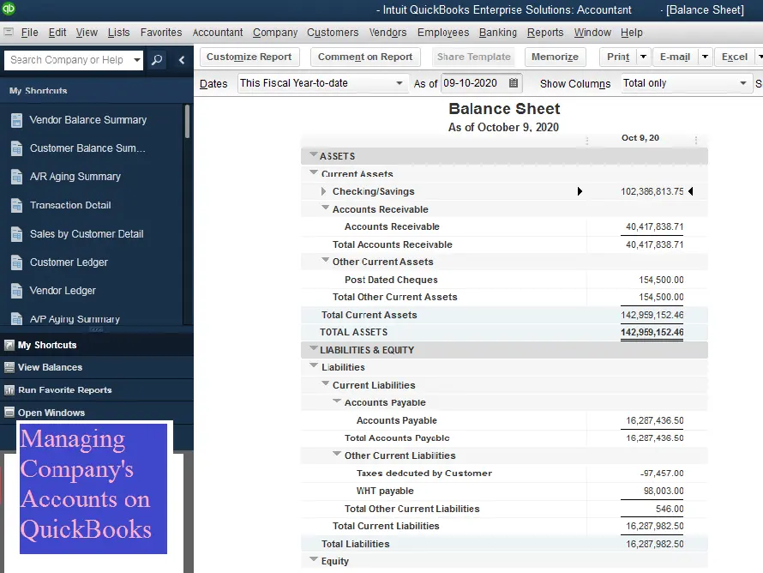Collapse the left panel with arrow icon
The height and width of the screenshot is (573, 763).
click(x=182, y=60)
